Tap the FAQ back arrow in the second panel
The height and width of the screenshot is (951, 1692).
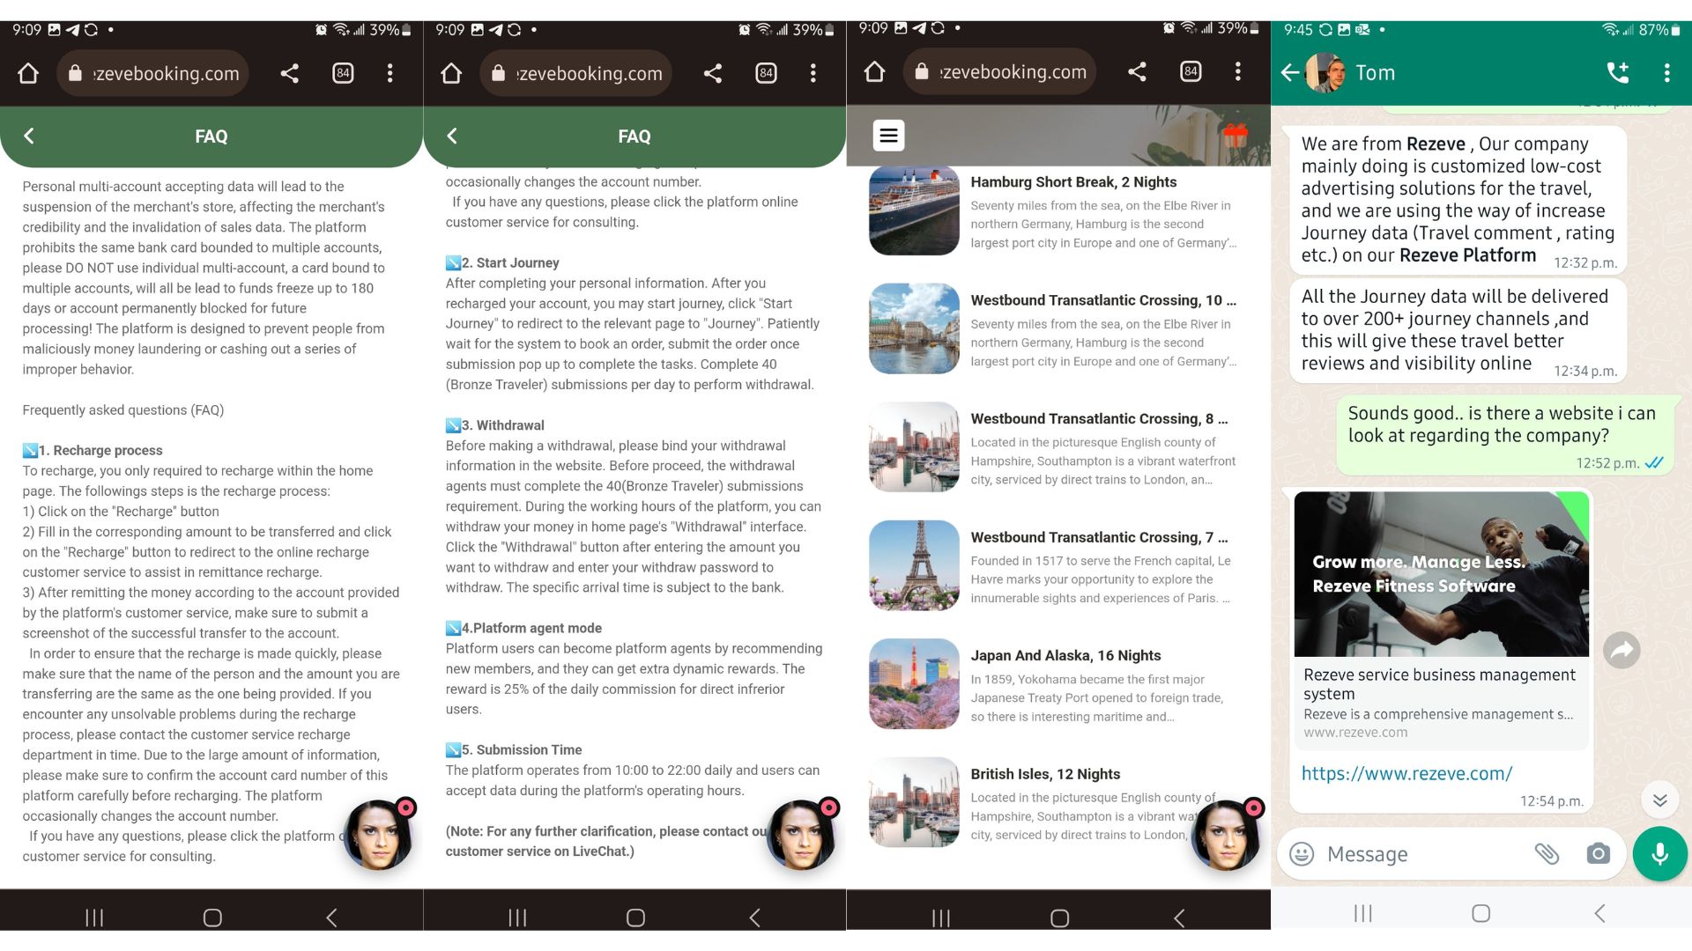[452, 136]
